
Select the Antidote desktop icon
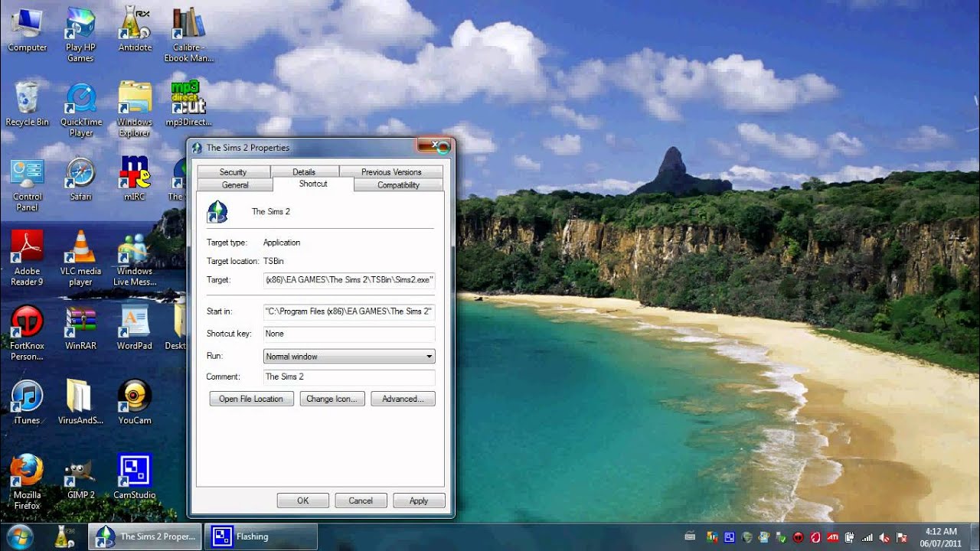(x=135, y=31)
